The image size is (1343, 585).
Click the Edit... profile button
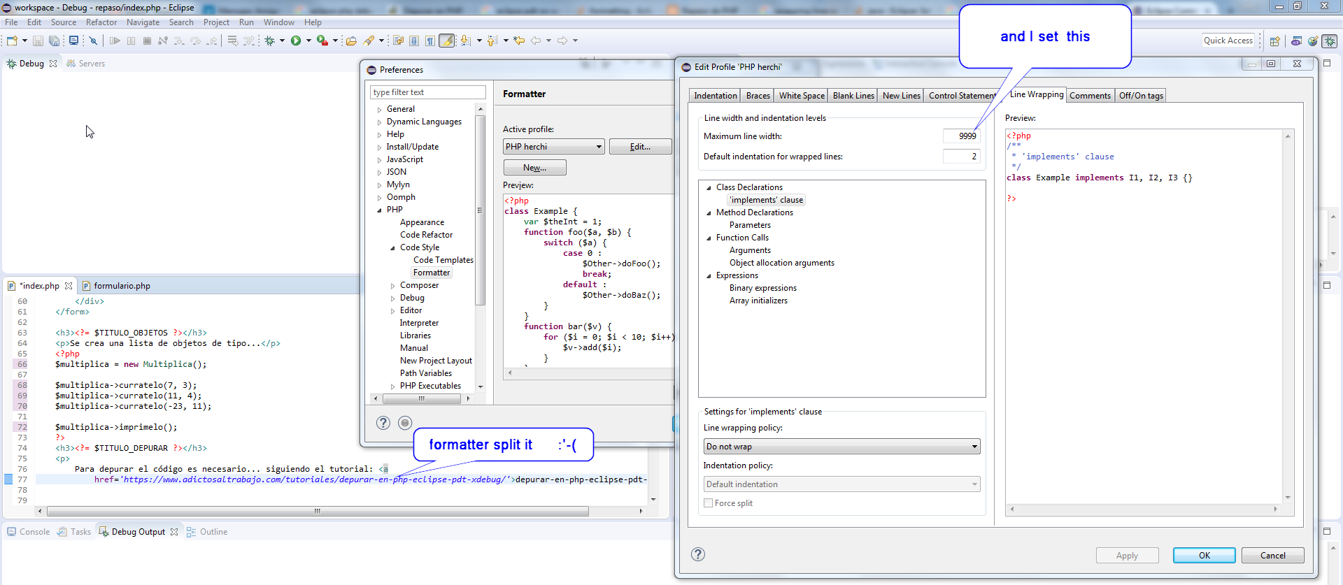(640, 147)
